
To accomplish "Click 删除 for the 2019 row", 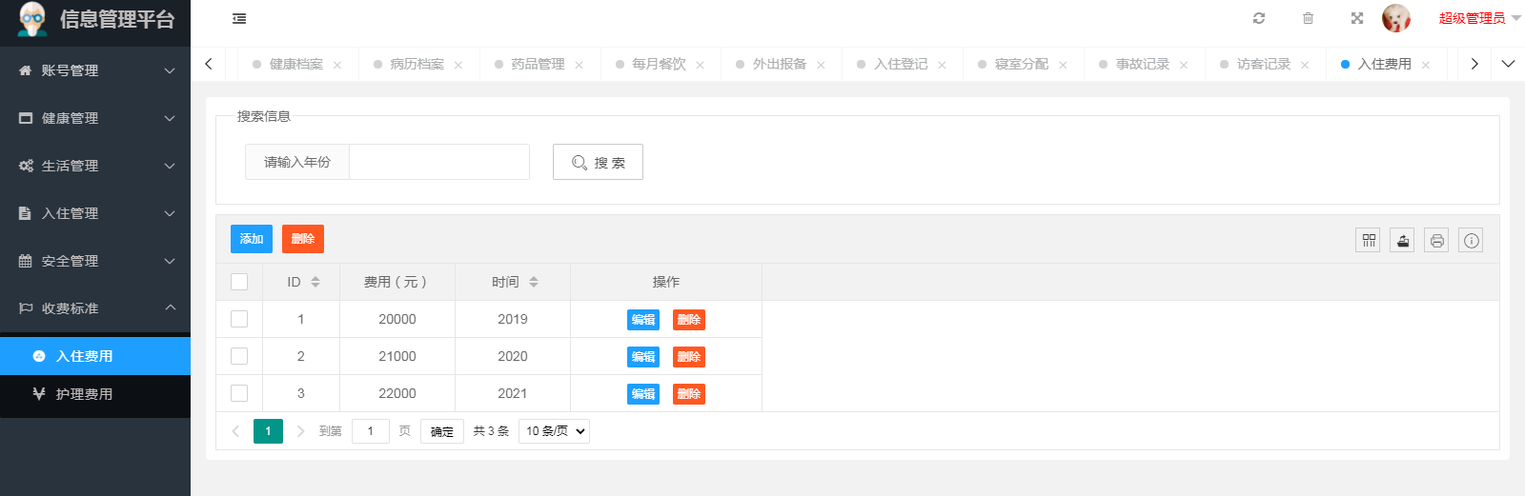I will 689,320.
